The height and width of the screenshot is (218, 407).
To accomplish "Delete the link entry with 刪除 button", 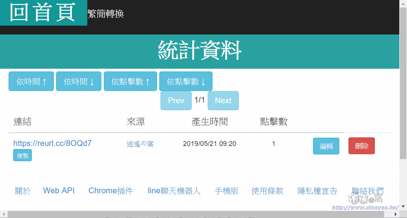I will pyautogui.click(x=362, y=146).
